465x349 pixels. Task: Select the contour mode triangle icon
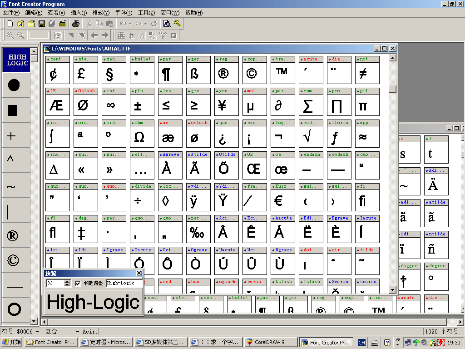pyautogui.click(x=71, y=35)
